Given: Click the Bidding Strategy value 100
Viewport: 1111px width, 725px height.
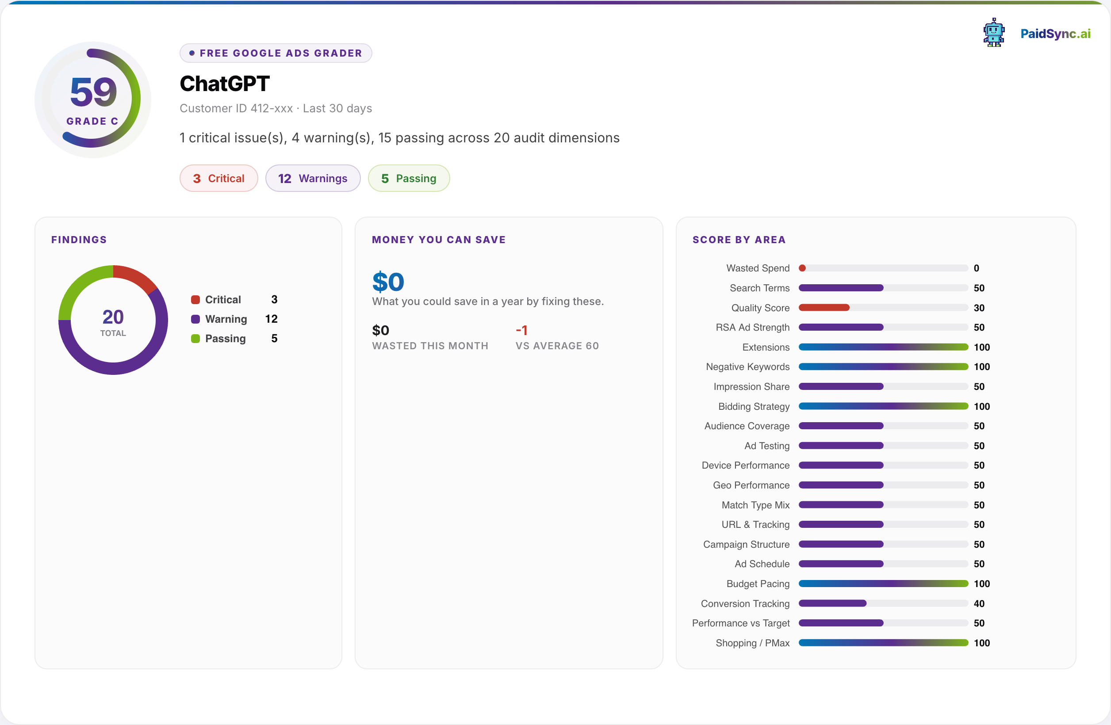Looking at the screenshot, I should tap(982, 406).
